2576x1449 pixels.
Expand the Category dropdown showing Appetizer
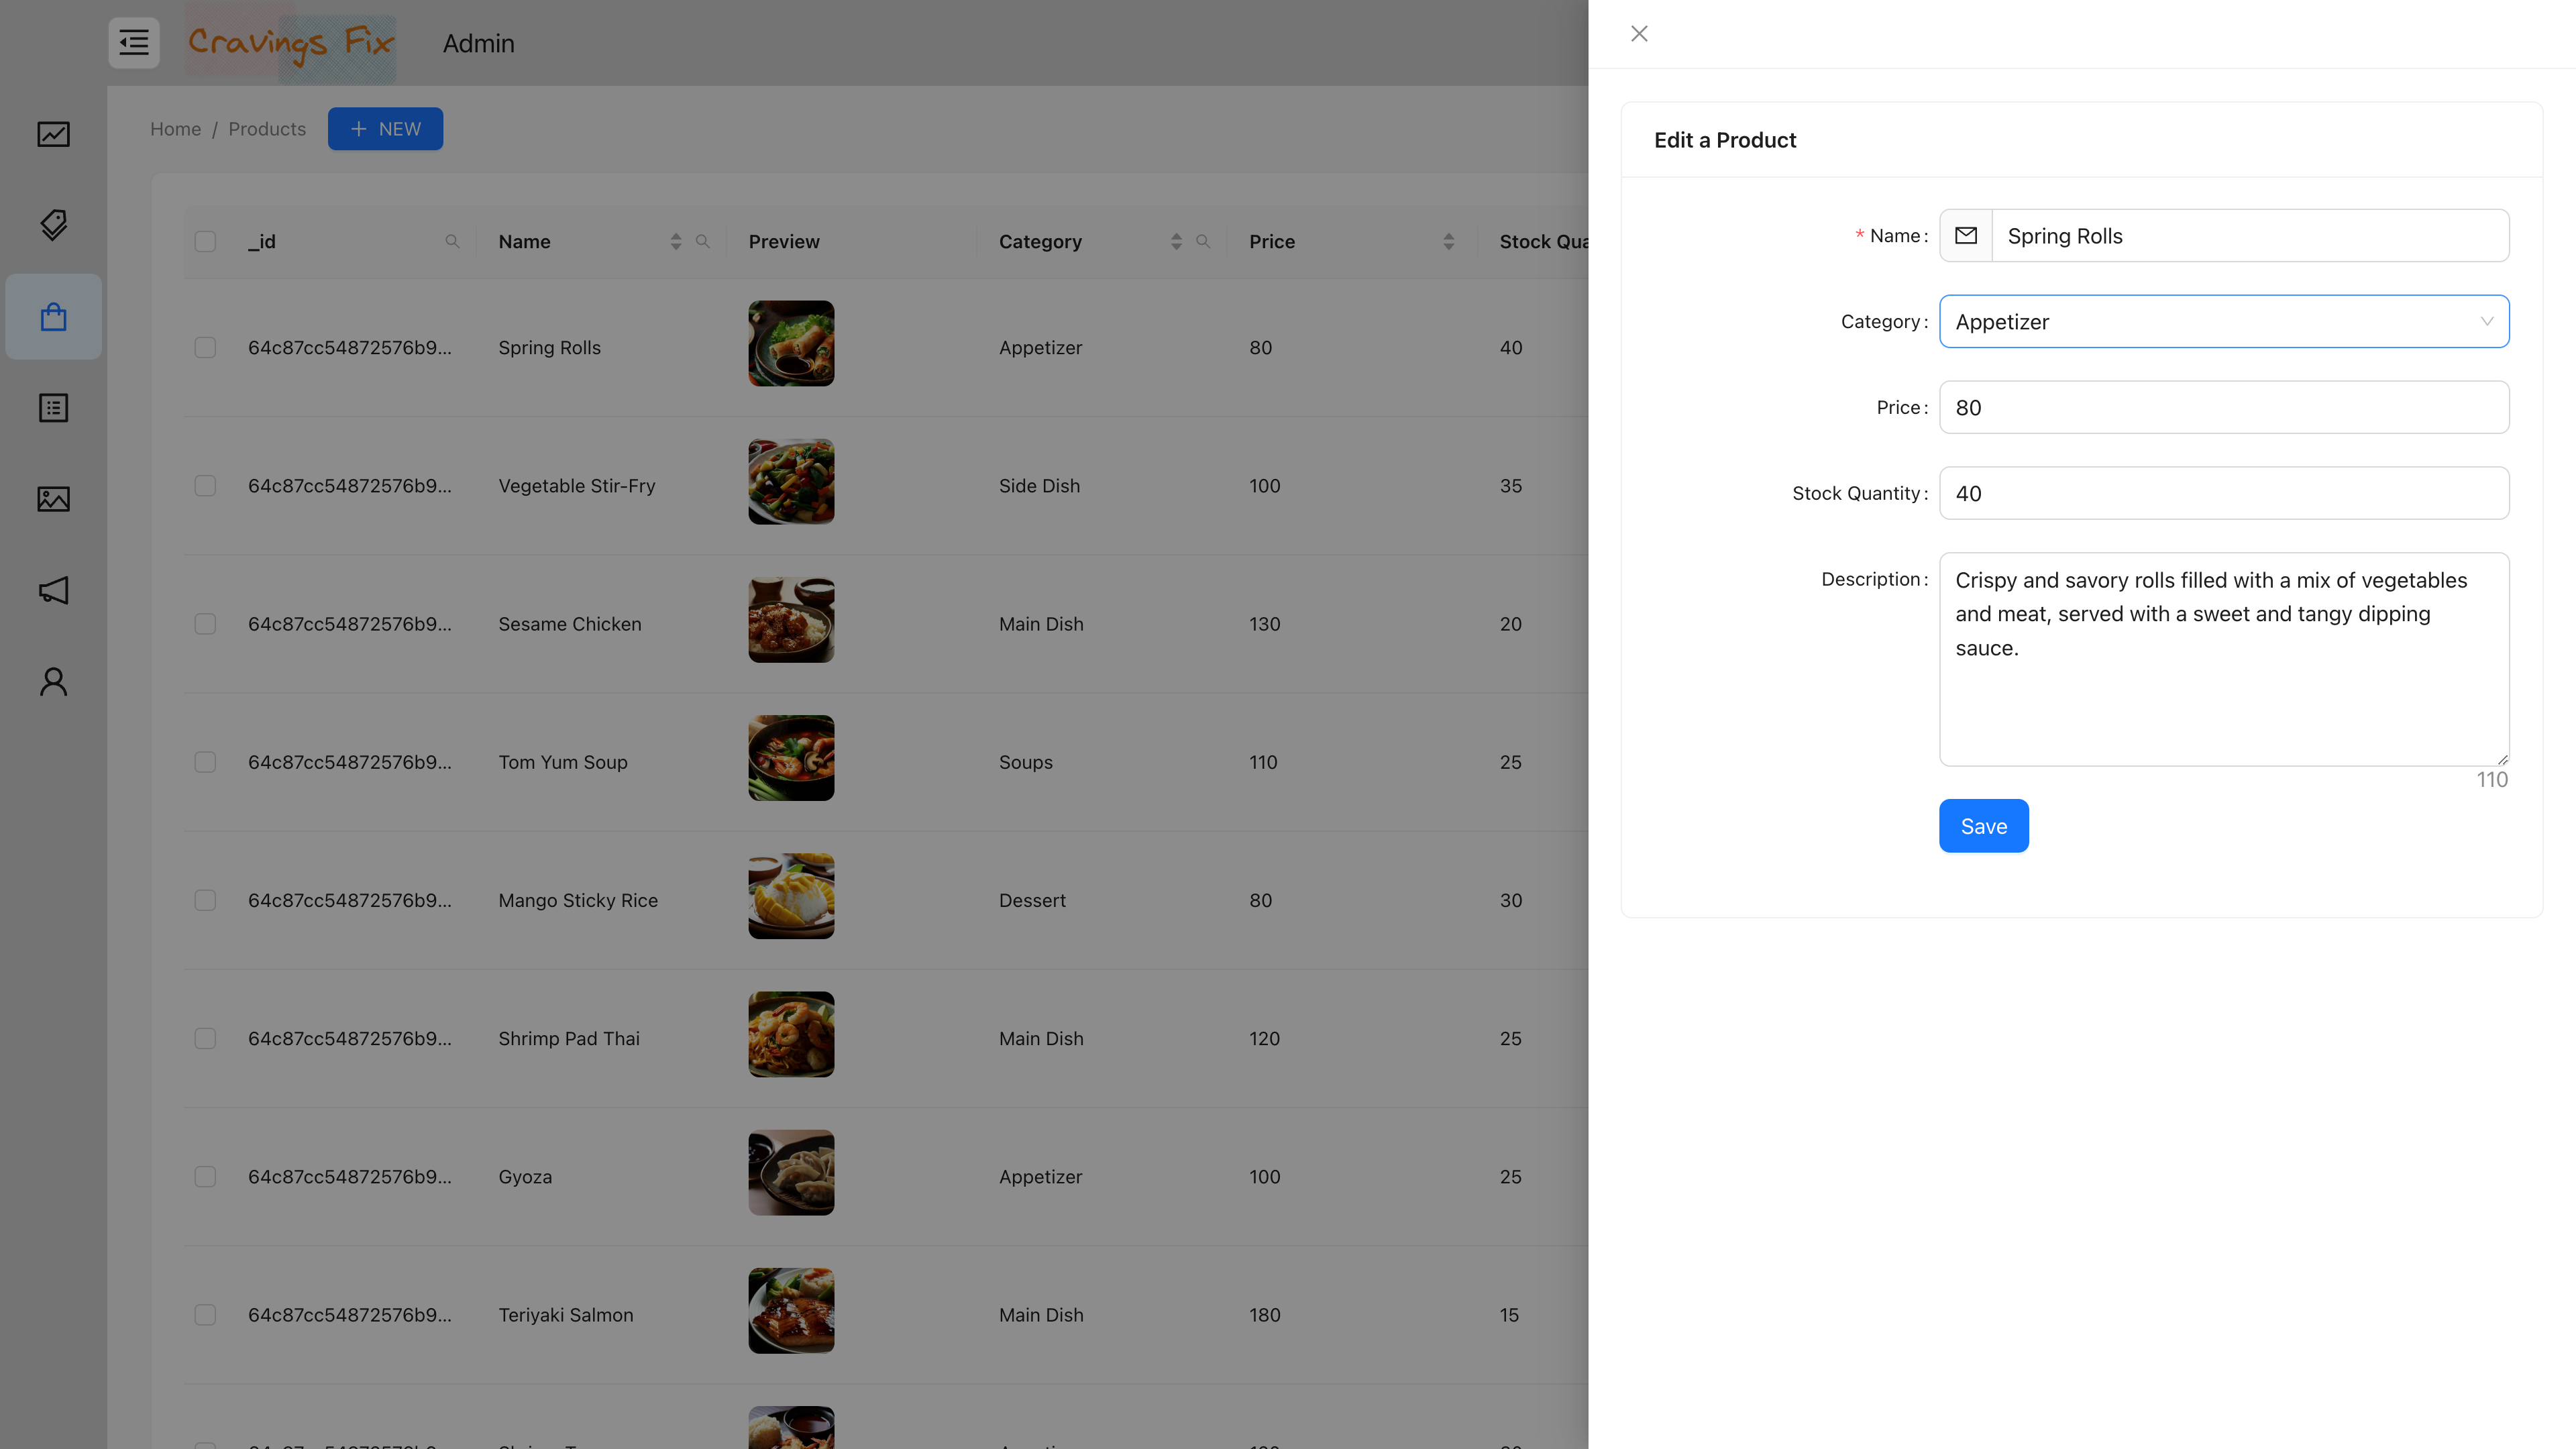click(x=2223, y=322)
